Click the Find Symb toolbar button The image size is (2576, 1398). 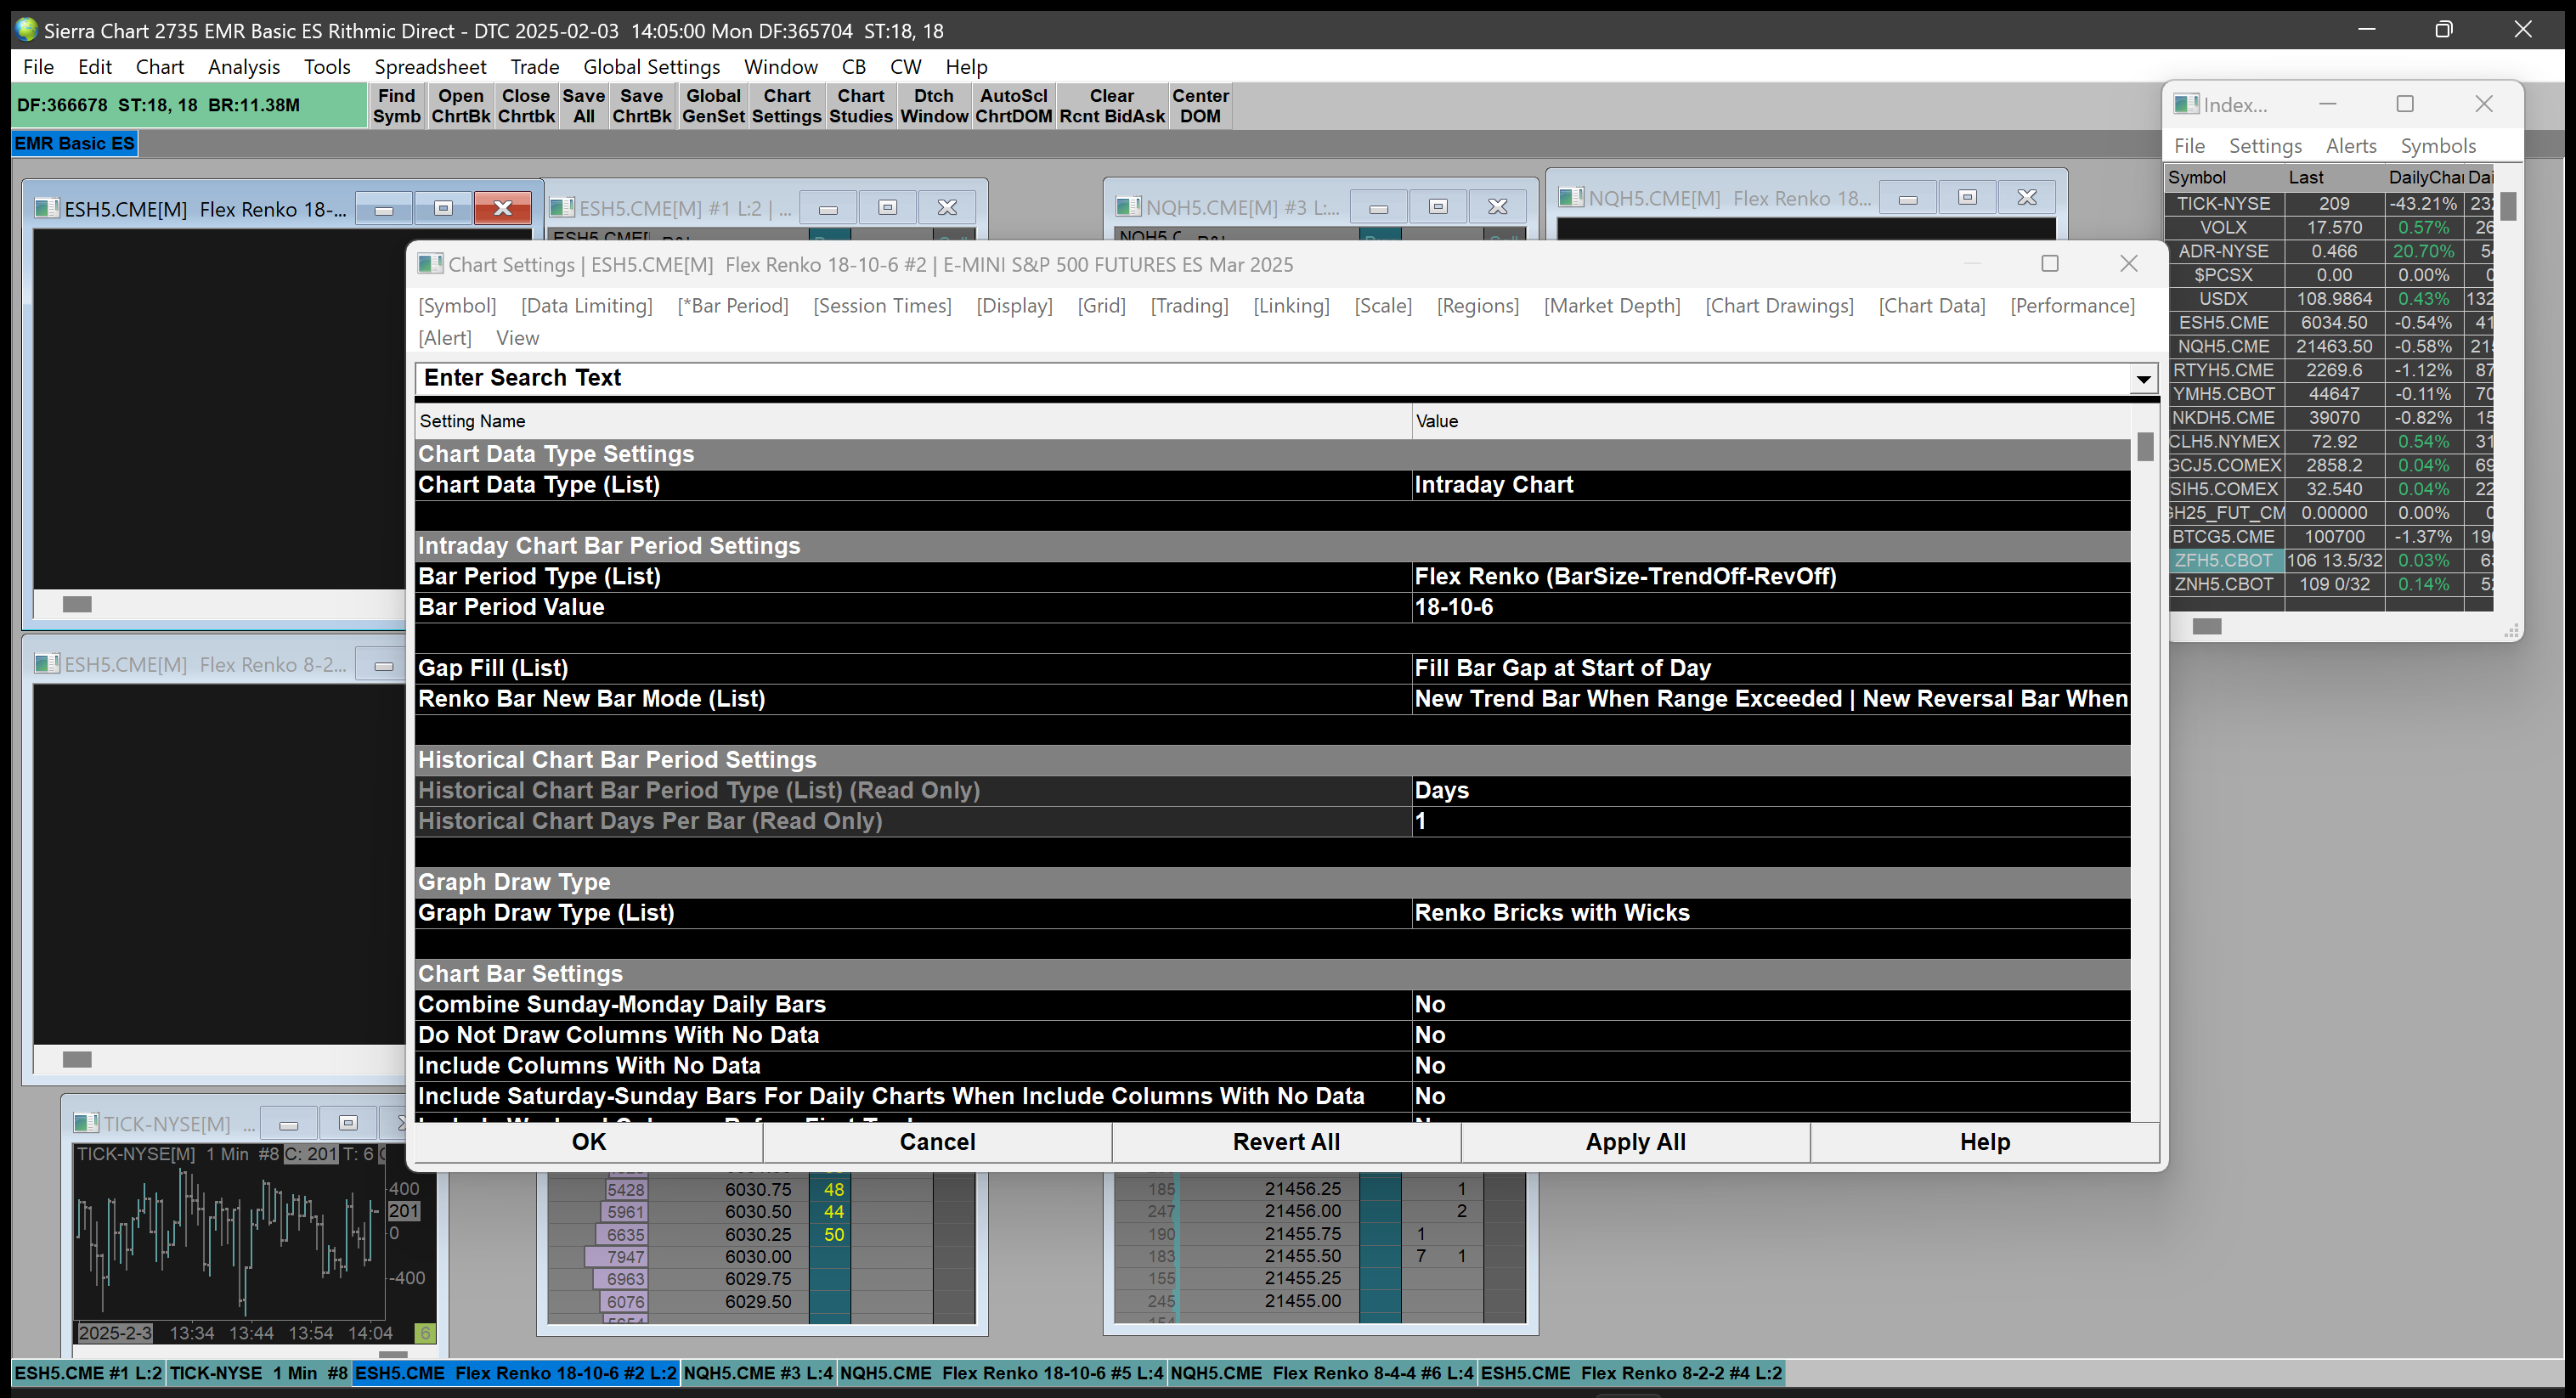tap(396, 106)
